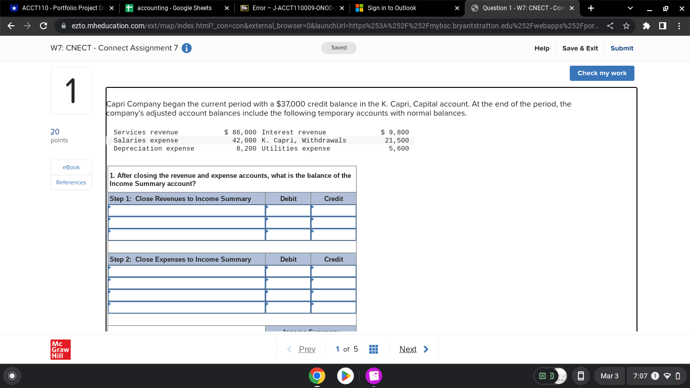Open the second account dropdown under Step 2
This screenshot has height=388, width=690.
coord(186,283)
